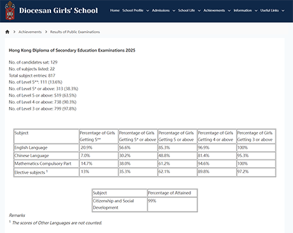Screen dimensions: 293x233
Task: Click the 'No. of Level 5**: 111 (13.6%)' line
Action: (x=36, y=82)
